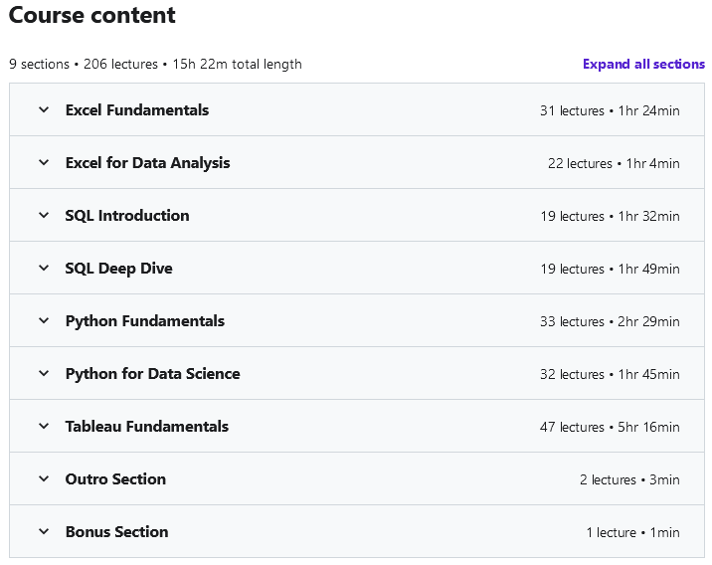Select the Python for Data Science title
The image size is (712, 565).
[x=153, y=374]
